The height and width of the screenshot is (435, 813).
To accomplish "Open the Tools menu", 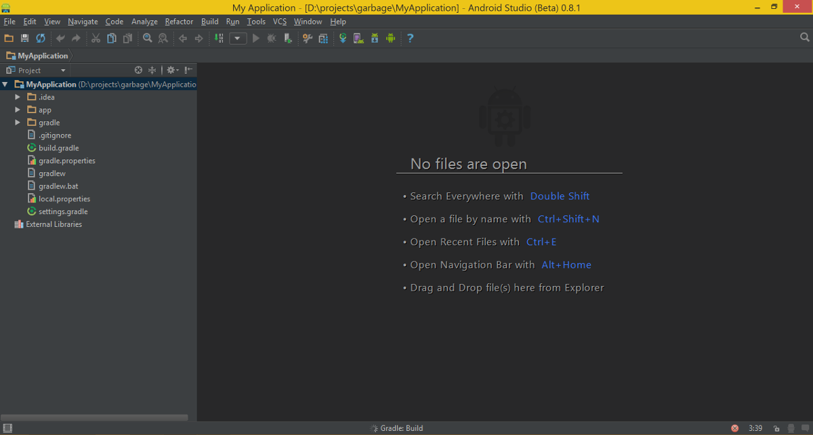I will point(256,22).
